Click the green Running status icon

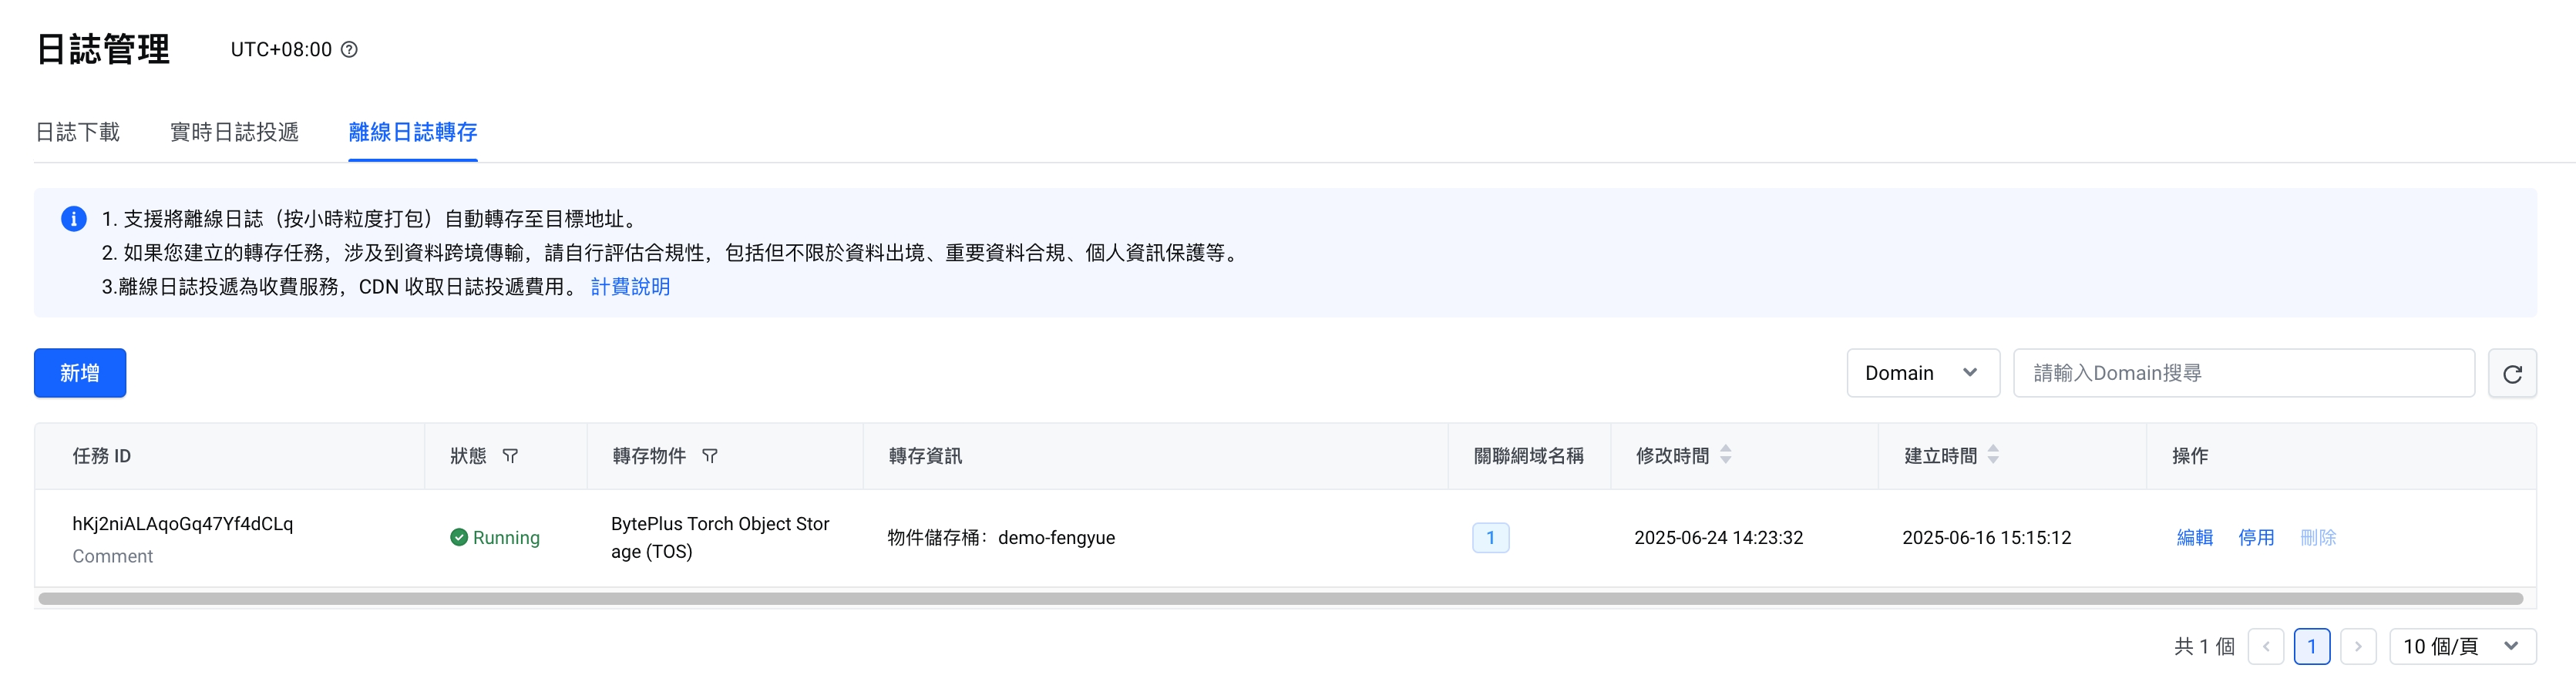tap(459, 538)
